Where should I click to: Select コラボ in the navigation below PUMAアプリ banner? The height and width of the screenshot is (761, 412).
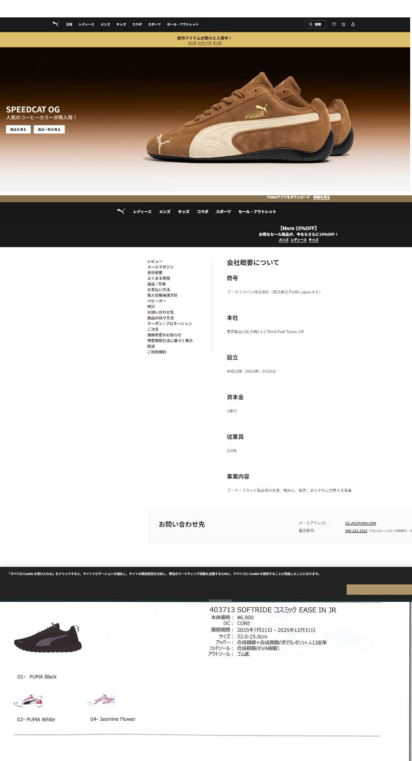[x=202, y=212]
